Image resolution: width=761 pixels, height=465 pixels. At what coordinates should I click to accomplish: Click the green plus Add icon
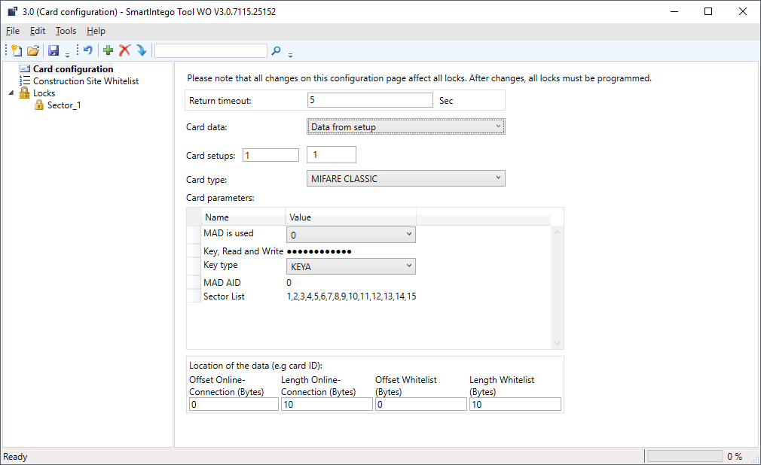[x=108, y=50]
